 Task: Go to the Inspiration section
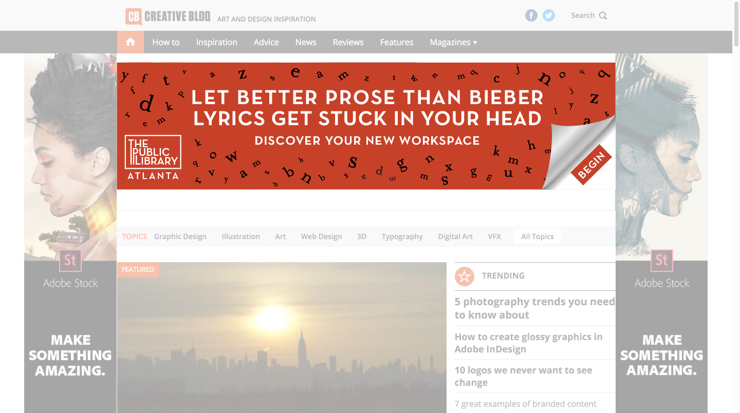click(217, 42)
